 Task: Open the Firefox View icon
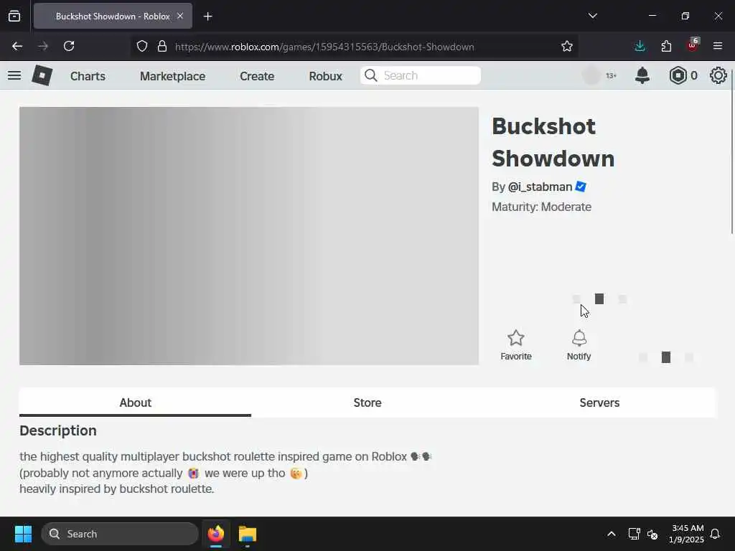tap(14, 16)
